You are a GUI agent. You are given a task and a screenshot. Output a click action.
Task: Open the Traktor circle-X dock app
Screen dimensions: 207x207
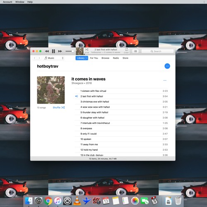67,201
